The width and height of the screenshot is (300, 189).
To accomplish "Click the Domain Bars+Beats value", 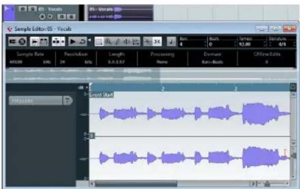I will 212,62.
